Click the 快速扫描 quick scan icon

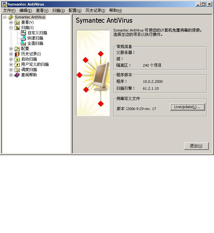point(23,38)
